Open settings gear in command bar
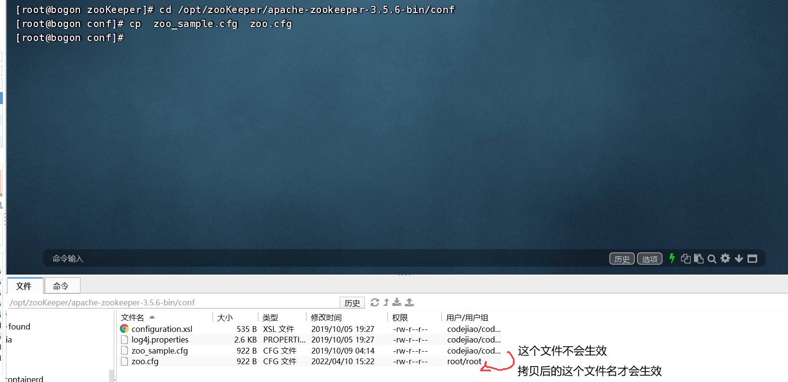 (x=725, y=259)
